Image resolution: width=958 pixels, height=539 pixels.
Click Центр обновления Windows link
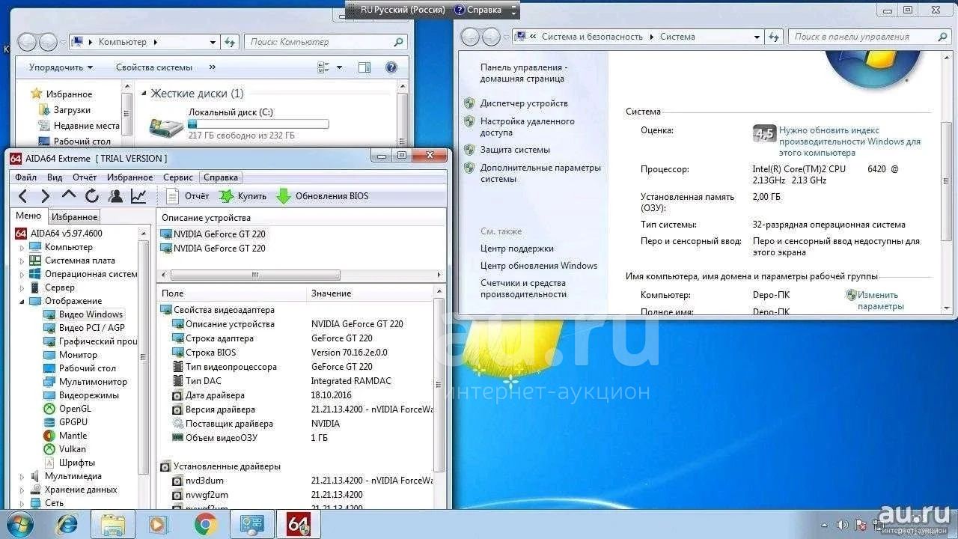click(539, 266)
